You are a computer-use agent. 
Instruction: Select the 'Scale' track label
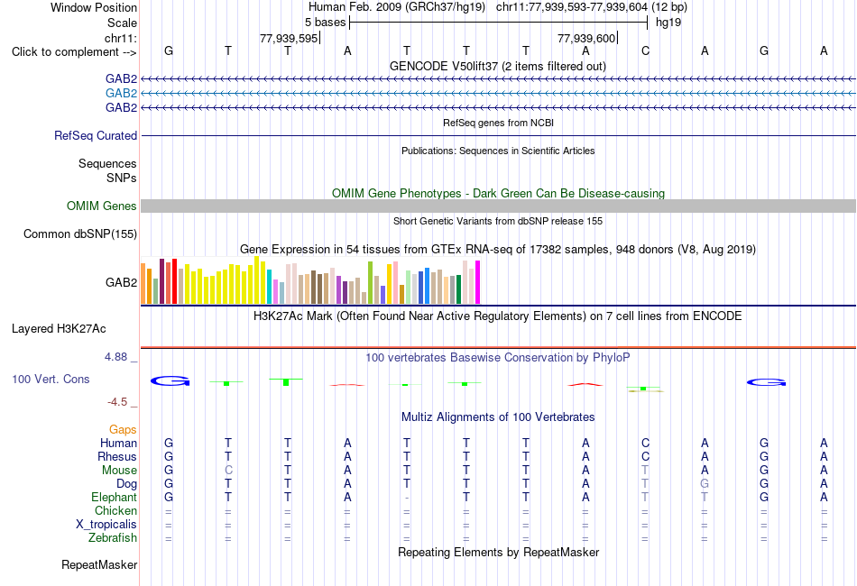point(122,23)
